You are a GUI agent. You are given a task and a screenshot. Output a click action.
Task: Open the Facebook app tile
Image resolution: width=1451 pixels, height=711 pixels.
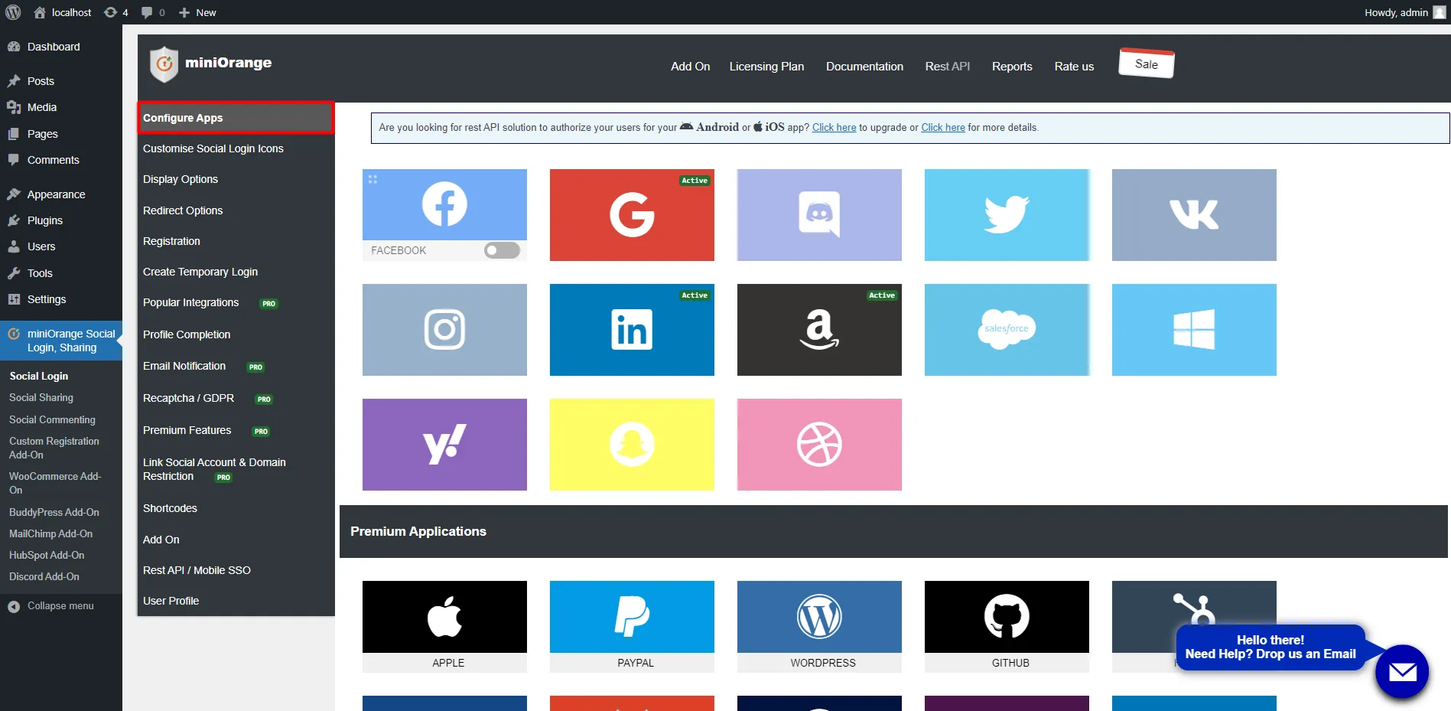444,204
